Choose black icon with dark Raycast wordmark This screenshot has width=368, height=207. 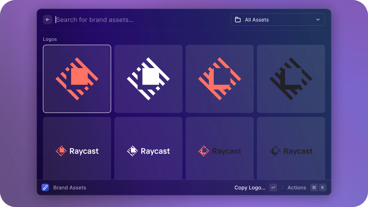[x=291, y=148]
